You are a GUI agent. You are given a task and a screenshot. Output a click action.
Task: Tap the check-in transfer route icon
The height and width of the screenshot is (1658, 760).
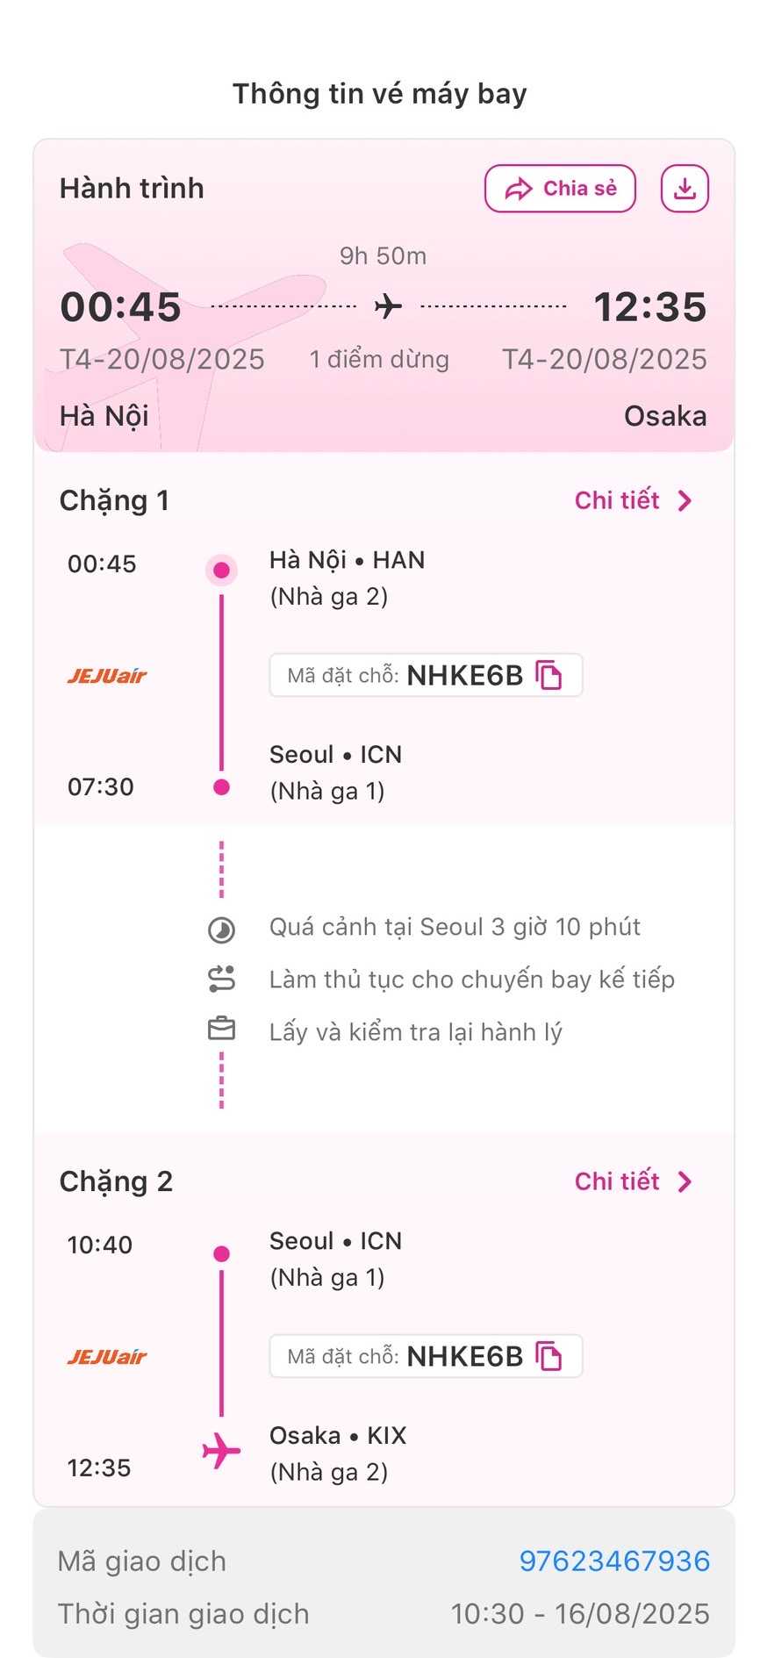221,979
